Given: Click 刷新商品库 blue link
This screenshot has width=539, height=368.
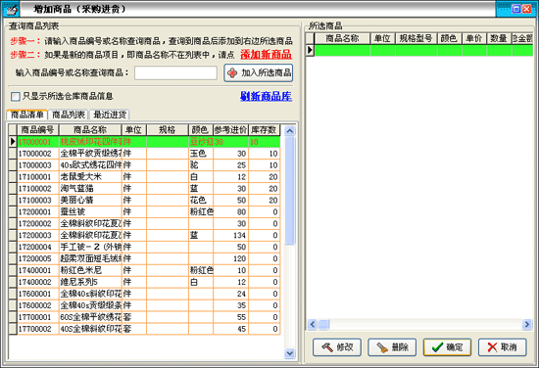Looking at the screenshot, I should click(266, 97).
